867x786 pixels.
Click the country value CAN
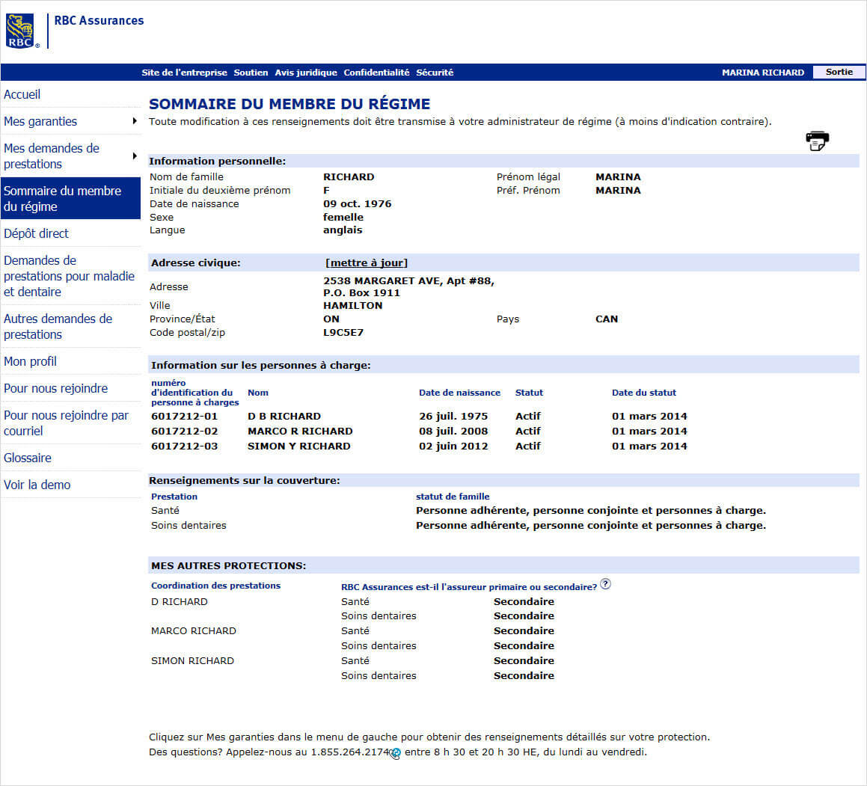607,319
